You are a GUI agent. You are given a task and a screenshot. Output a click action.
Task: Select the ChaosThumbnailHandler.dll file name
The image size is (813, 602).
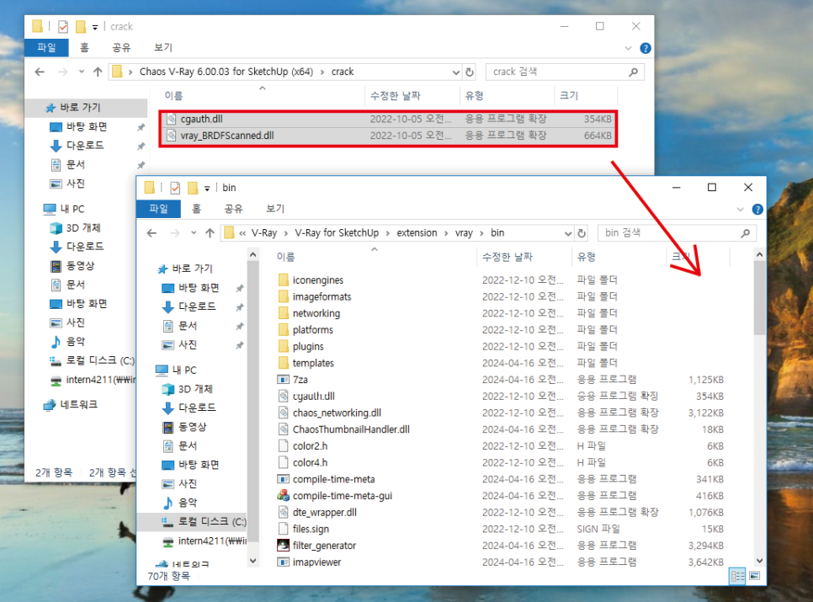(351, 429)
